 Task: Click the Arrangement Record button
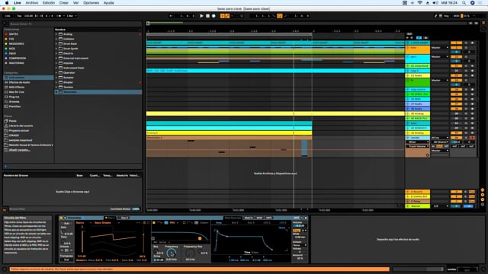point(213,16)
